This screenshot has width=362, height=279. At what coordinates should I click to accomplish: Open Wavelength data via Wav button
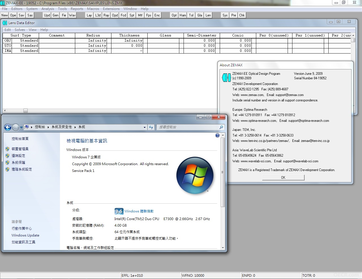point(72,15)
